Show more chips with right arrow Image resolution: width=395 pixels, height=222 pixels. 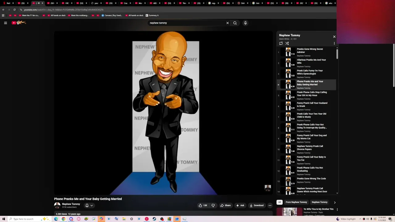pos(335,203)
